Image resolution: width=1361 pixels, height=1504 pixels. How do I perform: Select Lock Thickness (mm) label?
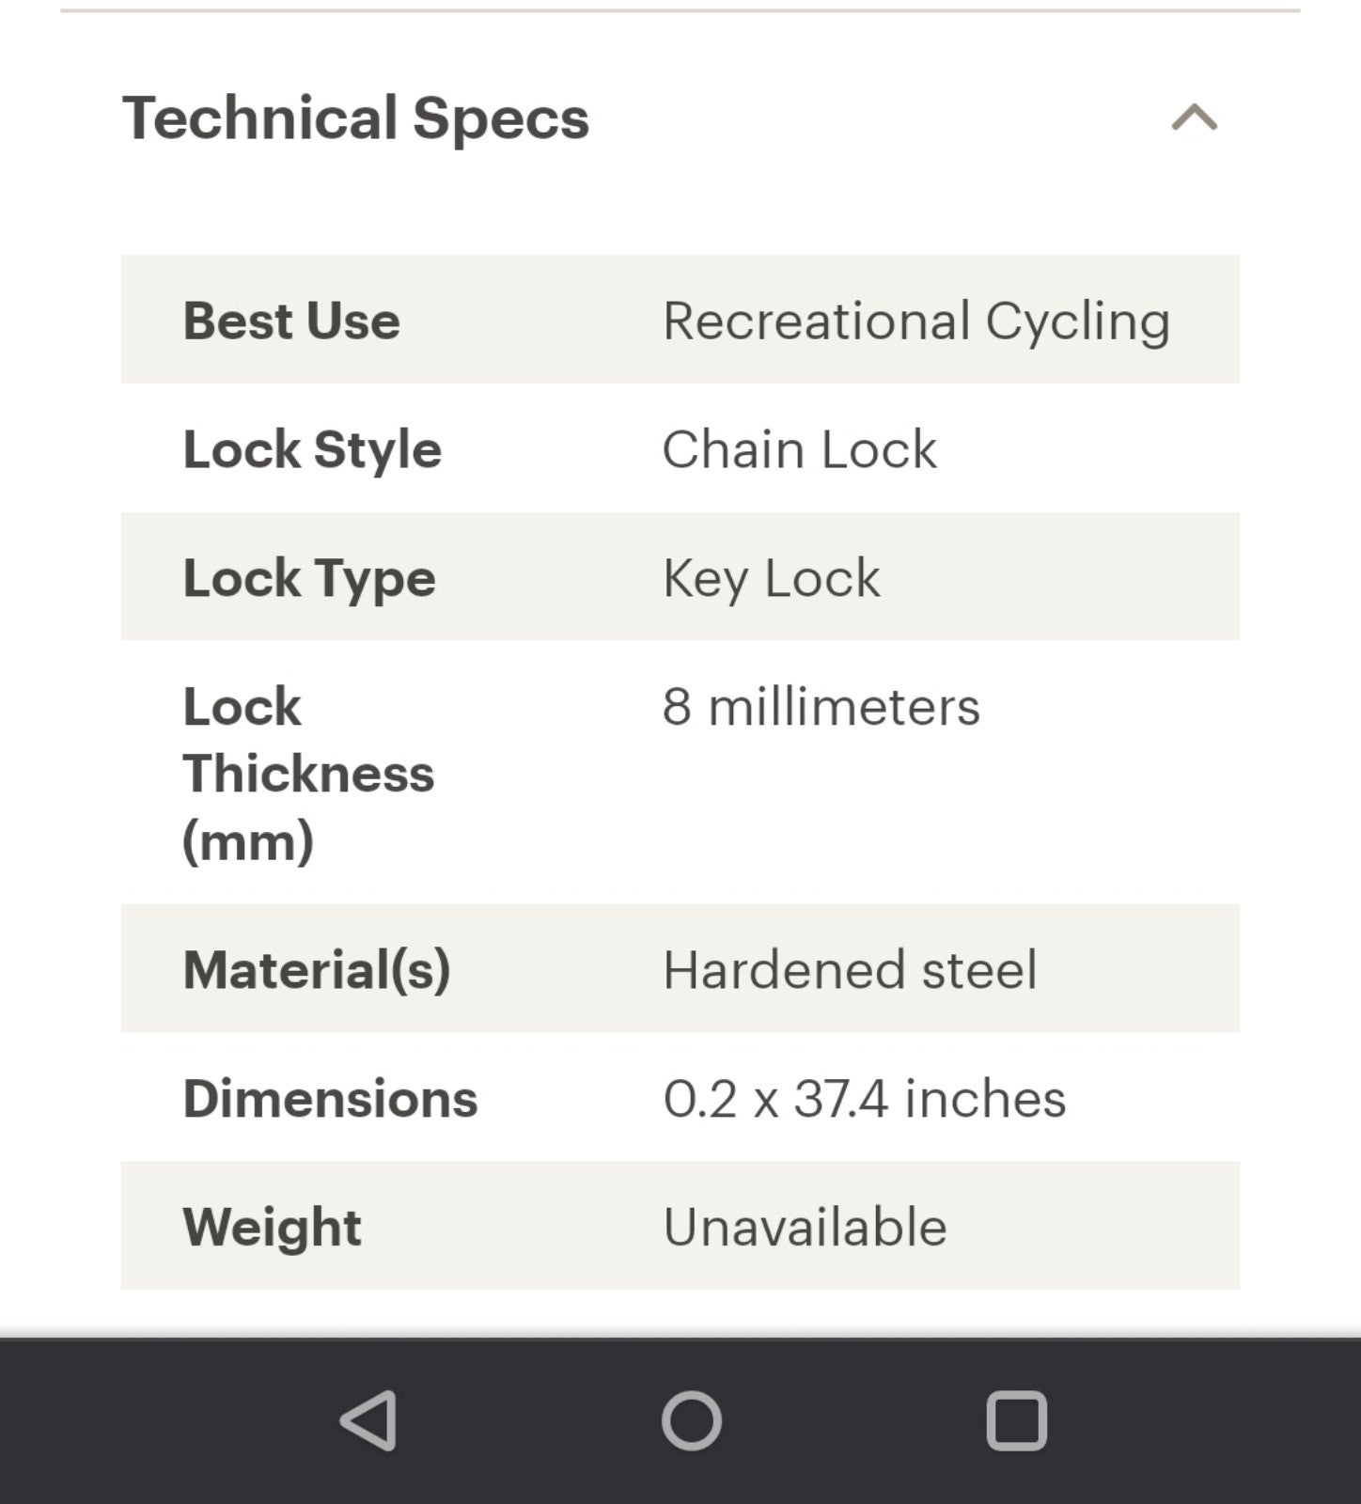pos(308,773)
